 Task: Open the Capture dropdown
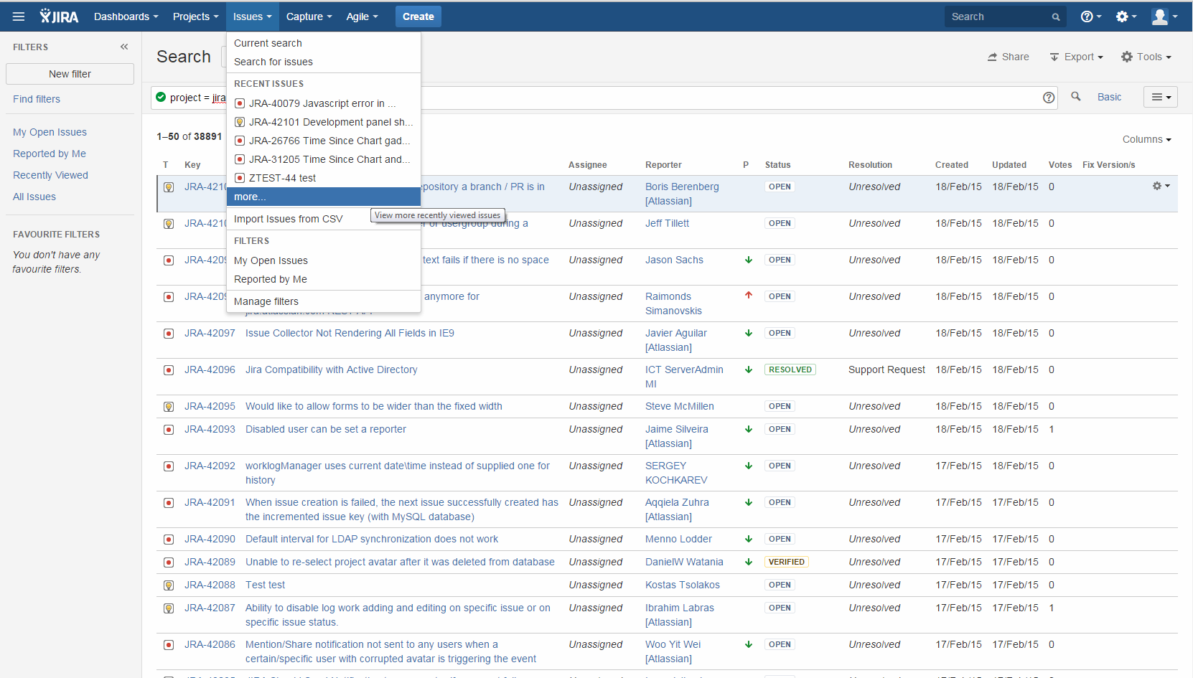(x=309, y=17)
